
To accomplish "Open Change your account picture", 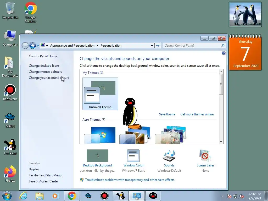I will point(49,77).
